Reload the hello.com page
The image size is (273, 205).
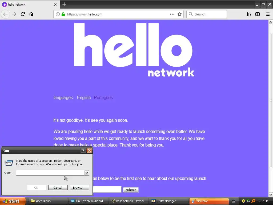tap(23, 14)
